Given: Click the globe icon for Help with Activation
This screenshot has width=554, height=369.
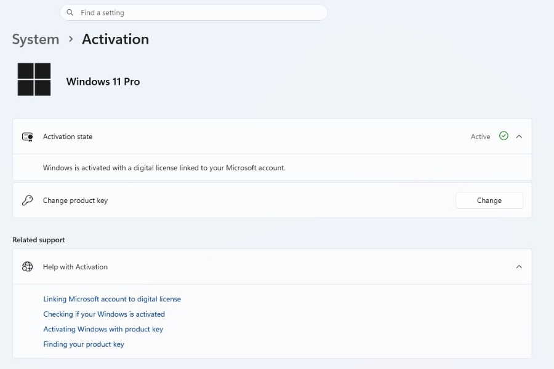Looking at the screenshot, I should tap(27, 266).
